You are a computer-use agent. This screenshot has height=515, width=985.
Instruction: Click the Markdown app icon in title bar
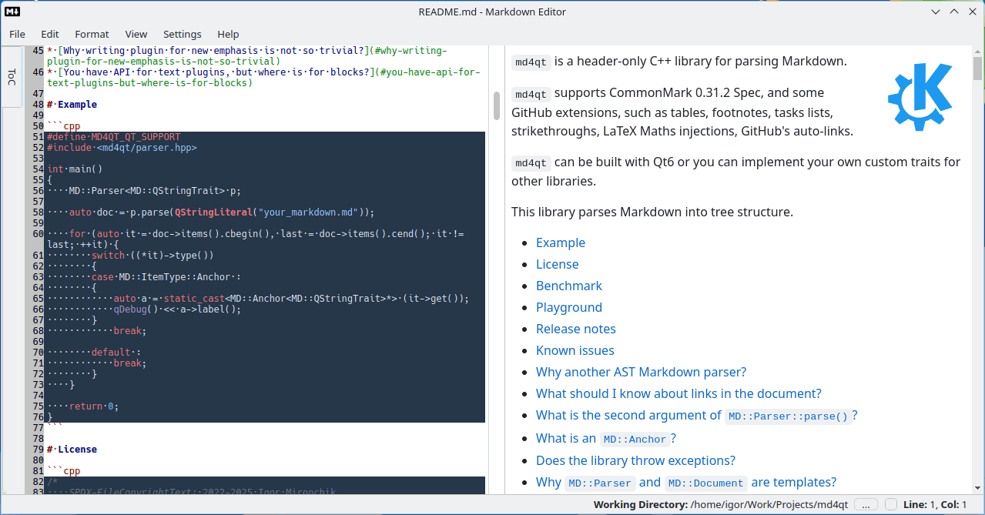pyautogui.click(x=12, y=12)
